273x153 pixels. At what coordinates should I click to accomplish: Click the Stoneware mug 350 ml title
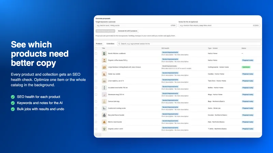[x=116, y=95]
